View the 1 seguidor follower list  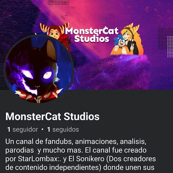23,129
